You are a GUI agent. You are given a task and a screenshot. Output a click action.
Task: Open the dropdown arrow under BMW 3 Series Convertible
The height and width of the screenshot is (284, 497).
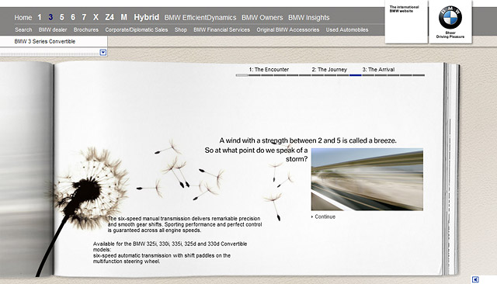[x=103, y=53]
